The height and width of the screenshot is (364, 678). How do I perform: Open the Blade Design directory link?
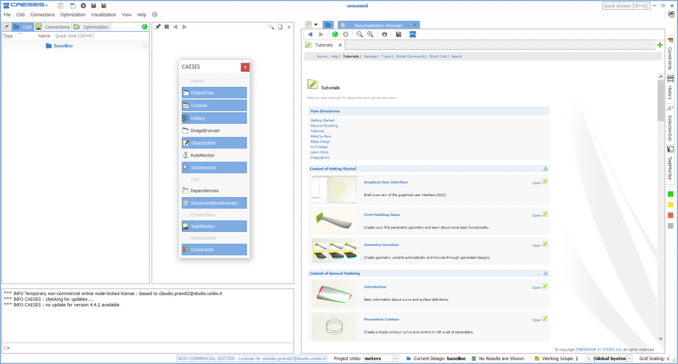click(x=320, y=141)
